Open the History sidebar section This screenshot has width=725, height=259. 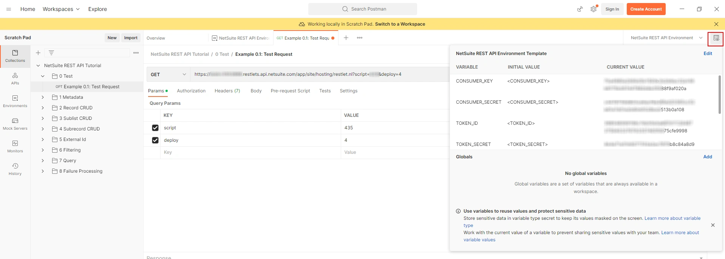pyautogui.click(x=15, y=169)
